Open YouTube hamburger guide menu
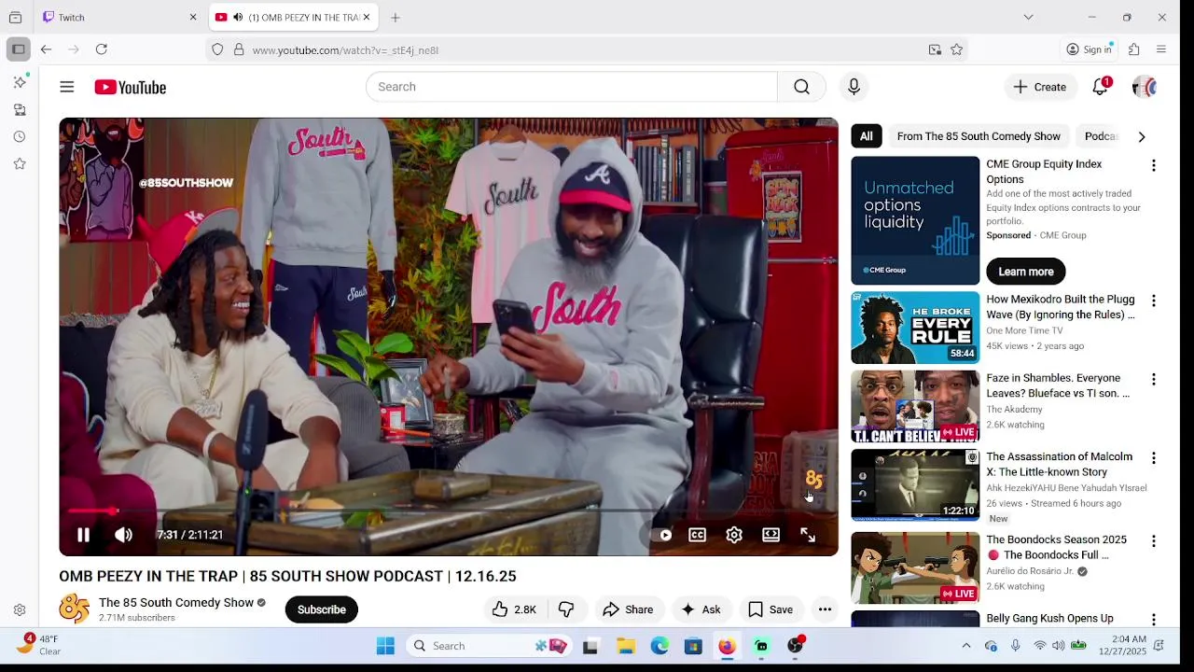This screenshot has height=672, width=1194. point(67,87)
